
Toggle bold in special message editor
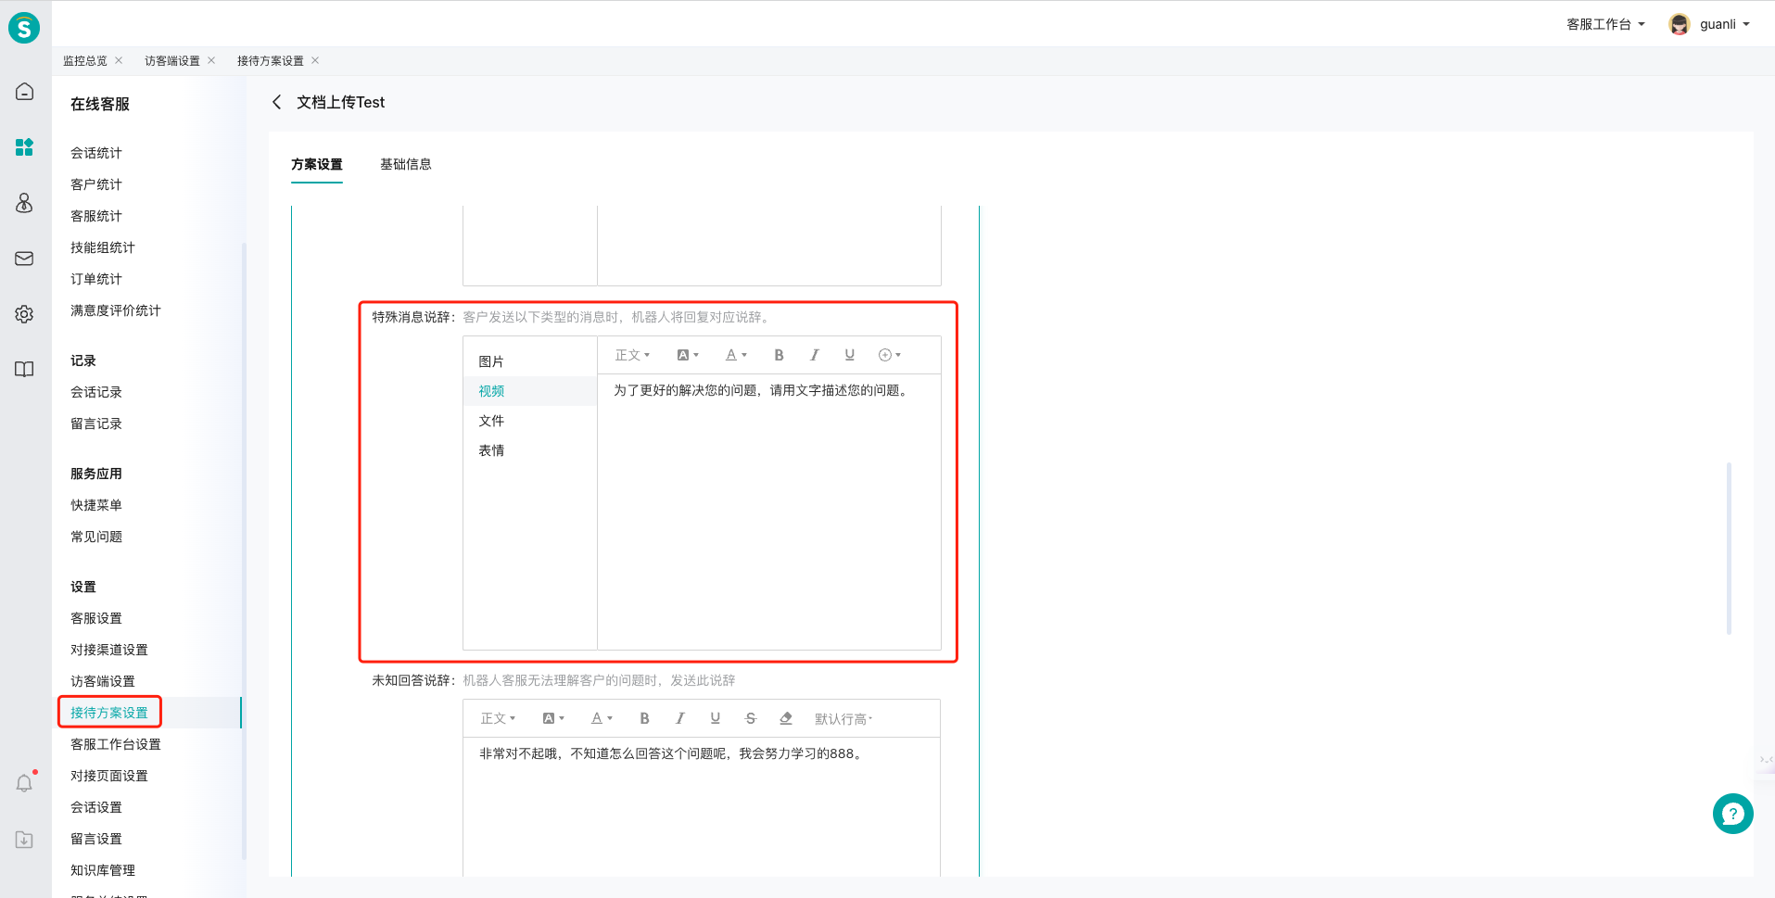point(779,355)
